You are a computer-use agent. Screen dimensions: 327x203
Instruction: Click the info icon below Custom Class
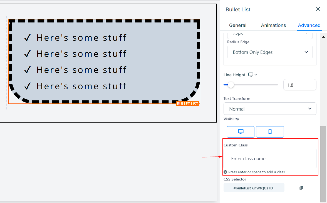tap(226, 172)
